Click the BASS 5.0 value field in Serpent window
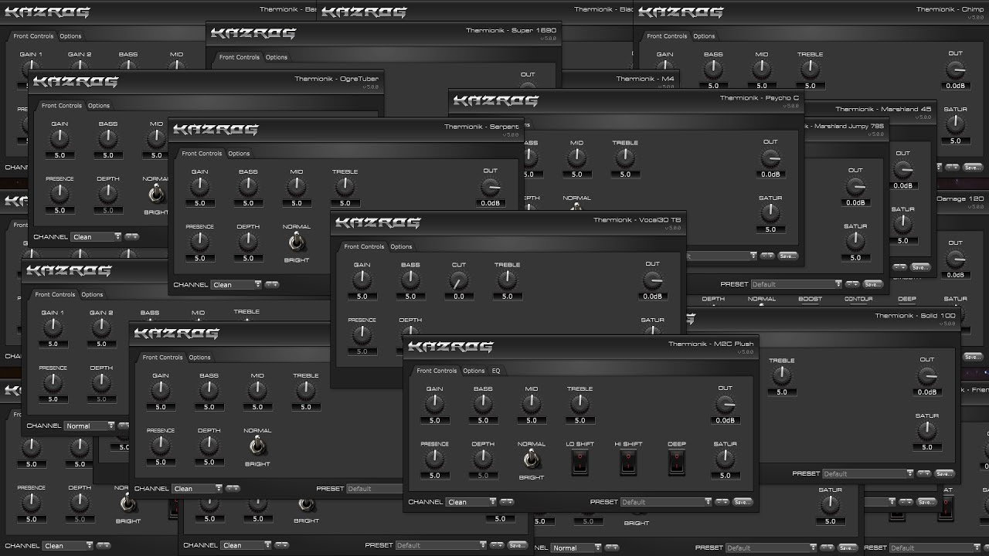This screenshot has height=556, width=989. (x=248, y=204)
